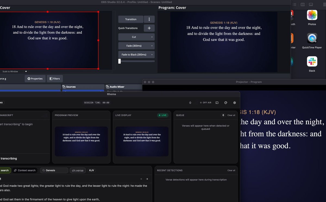This screenshot has height=202, width=326.
Task: Clear all Recent Detections
Action: pyautogui.click(x=231, y=170)
